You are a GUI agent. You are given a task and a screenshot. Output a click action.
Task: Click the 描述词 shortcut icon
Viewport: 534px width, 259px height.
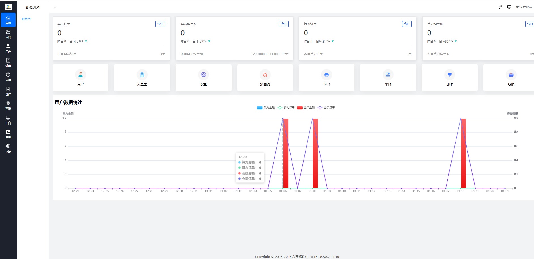[265, 75]
